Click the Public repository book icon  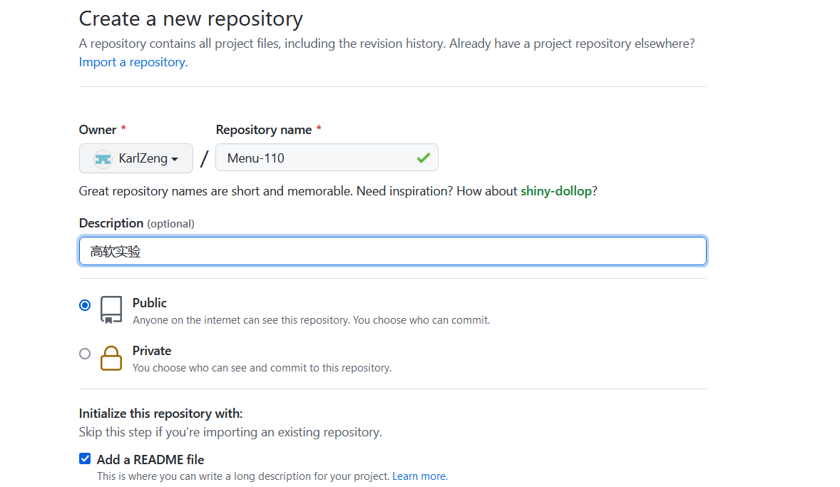pos(111,309)
